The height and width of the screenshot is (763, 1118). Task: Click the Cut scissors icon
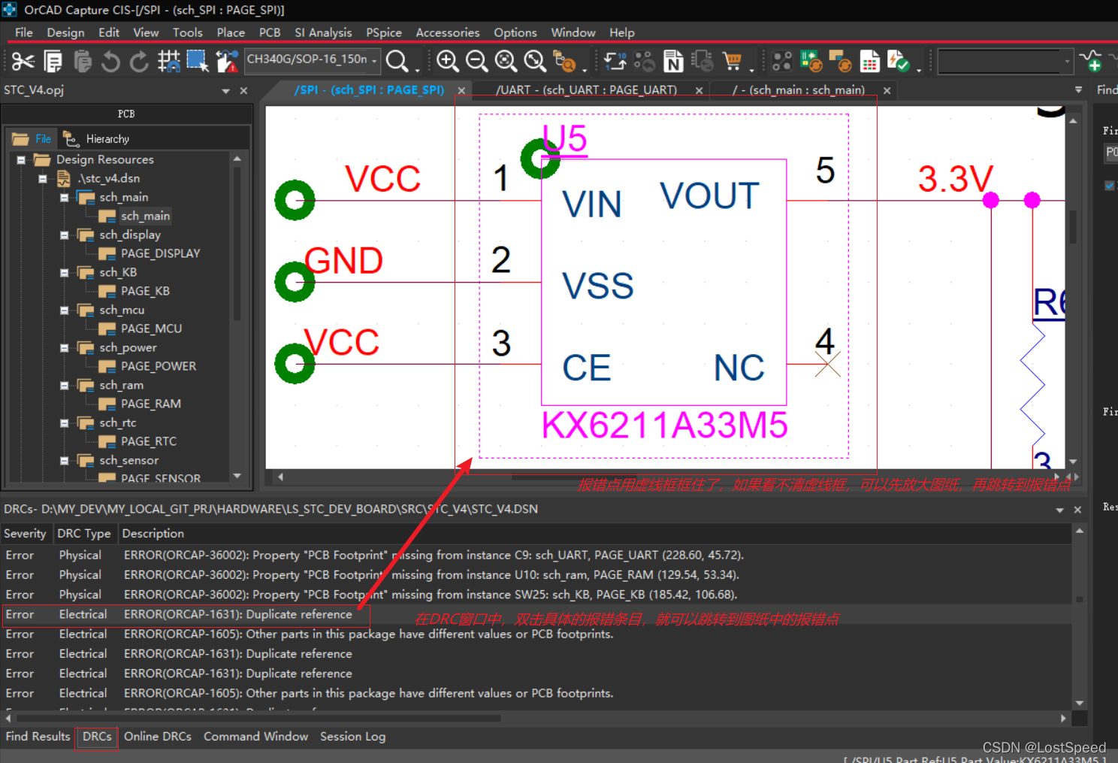click(x=23, y=61)
